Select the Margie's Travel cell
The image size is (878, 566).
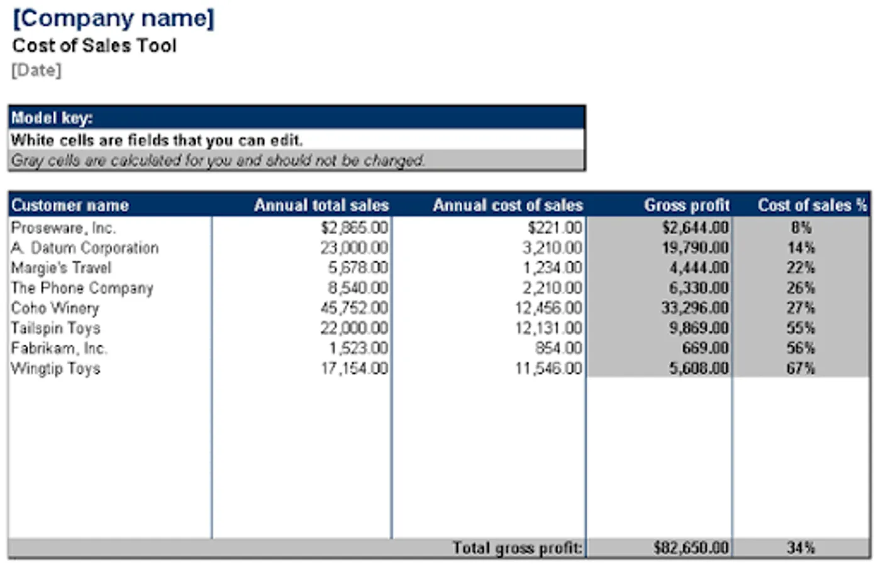pos(110,268)
